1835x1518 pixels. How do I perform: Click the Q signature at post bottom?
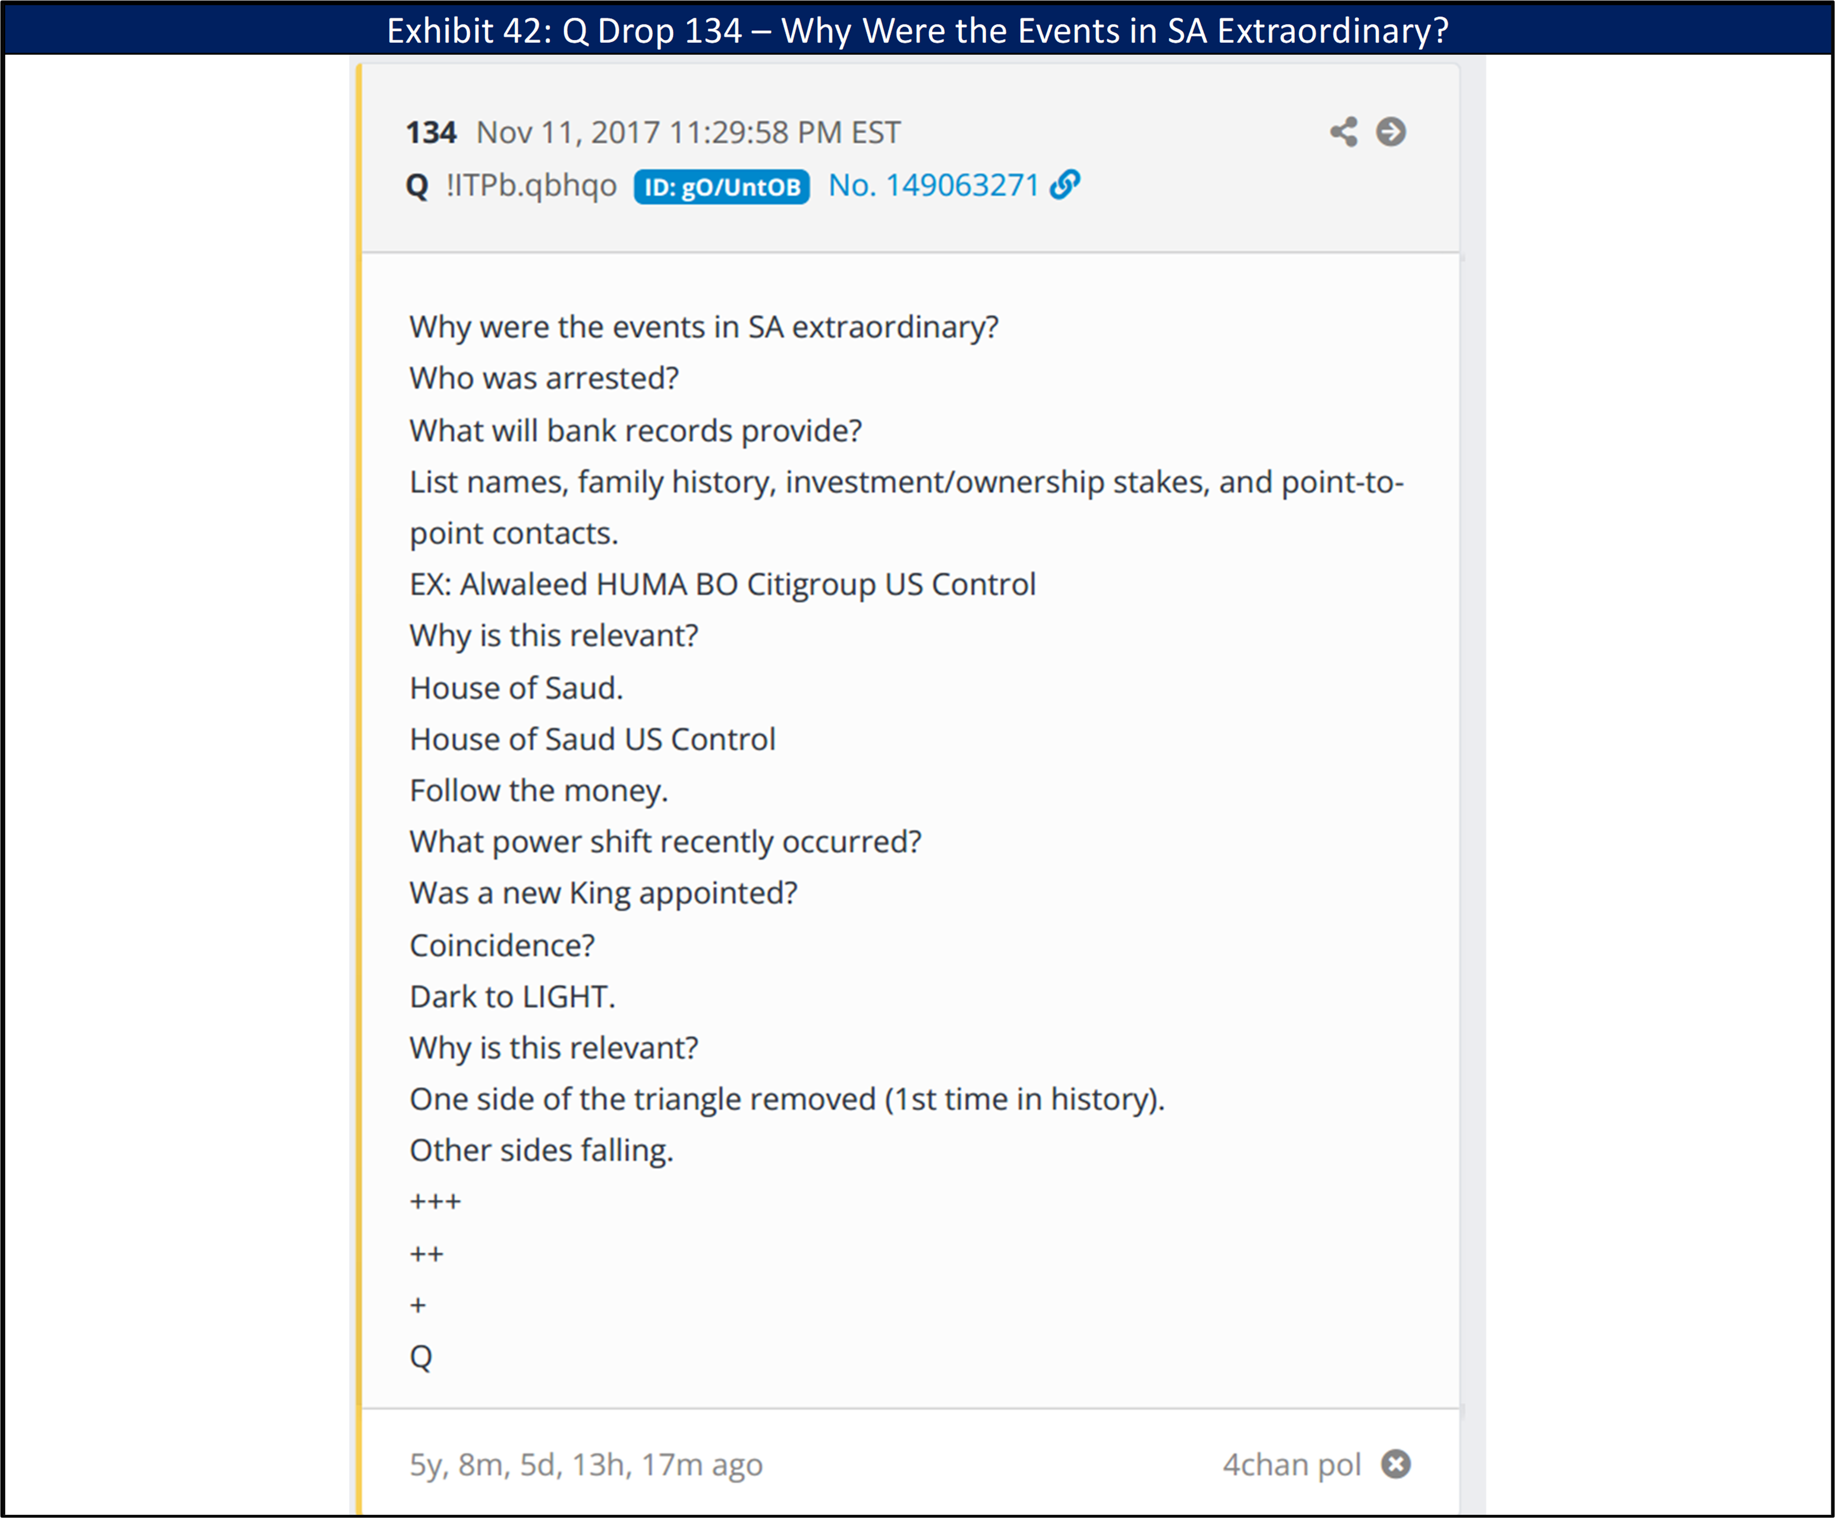coord(420,1357)
